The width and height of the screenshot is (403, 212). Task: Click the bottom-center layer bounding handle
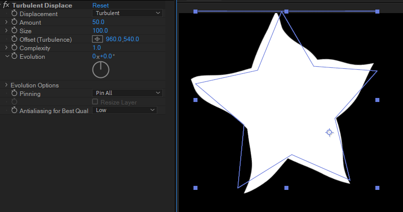coord(286,188)
